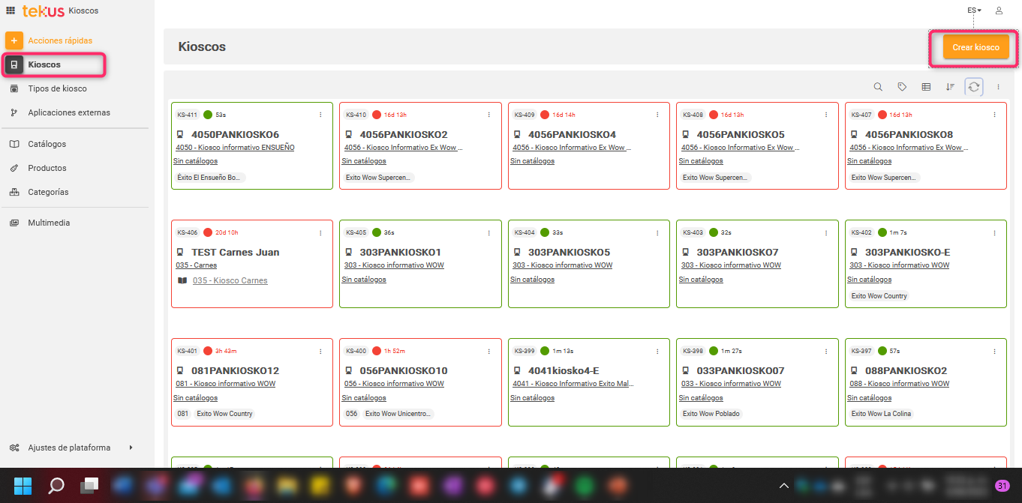Open toolbar more options menu
The width and height of the screenshot is (1022, 503).
998,87
